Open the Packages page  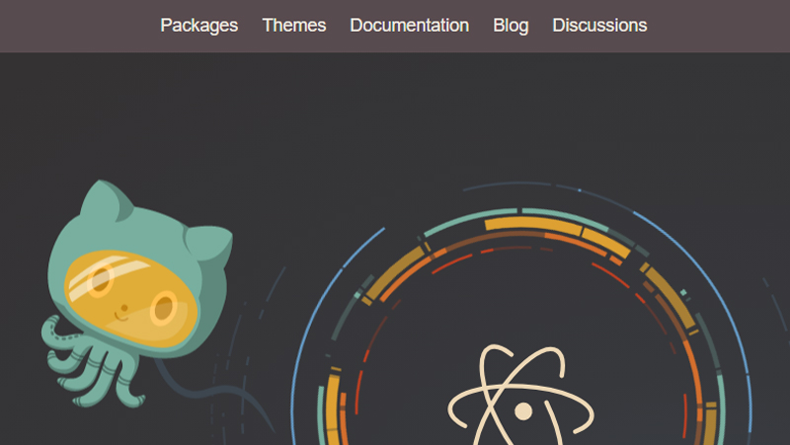[199, 26]
